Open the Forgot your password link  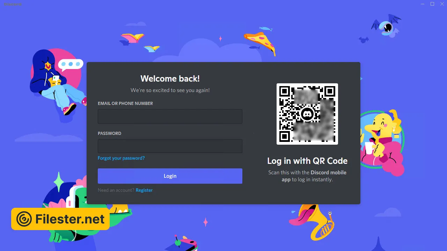(121, 158)
